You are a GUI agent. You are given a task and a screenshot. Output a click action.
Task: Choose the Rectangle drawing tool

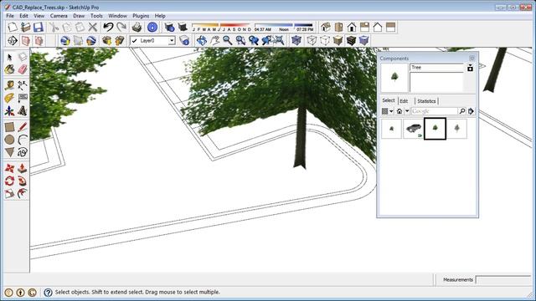point(9,127)
